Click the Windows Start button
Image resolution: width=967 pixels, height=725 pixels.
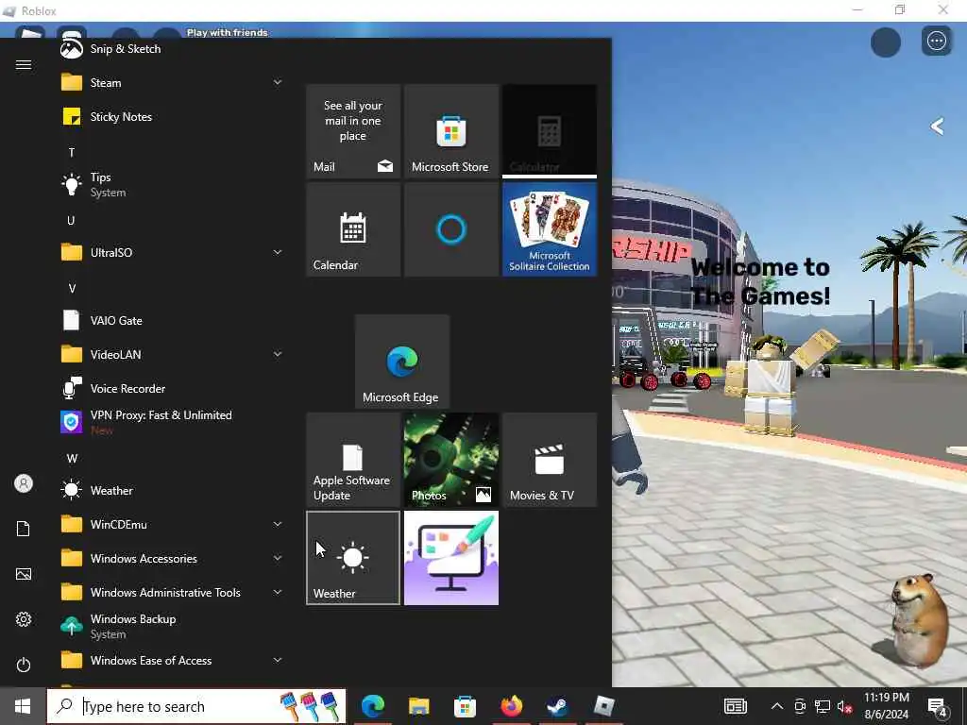[23, 706]
